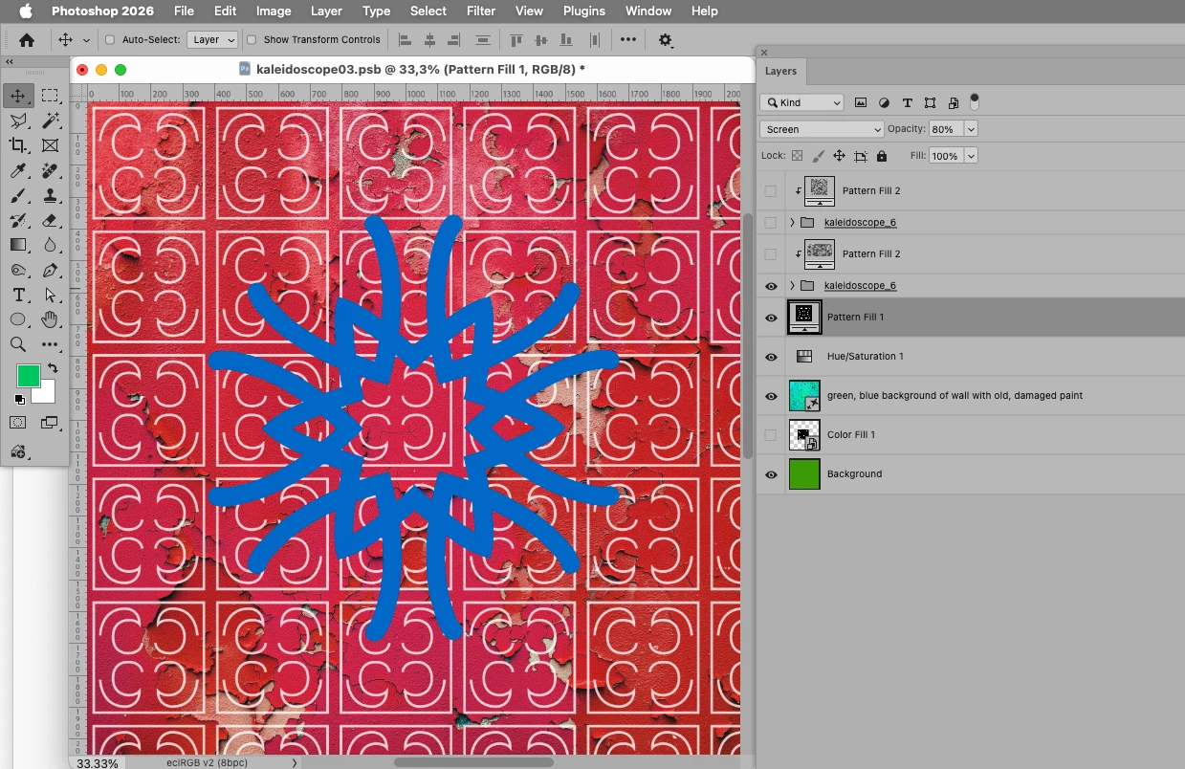
Task: Select the History Brush tool
Action: pyautogui.click(x=18, y=220)
